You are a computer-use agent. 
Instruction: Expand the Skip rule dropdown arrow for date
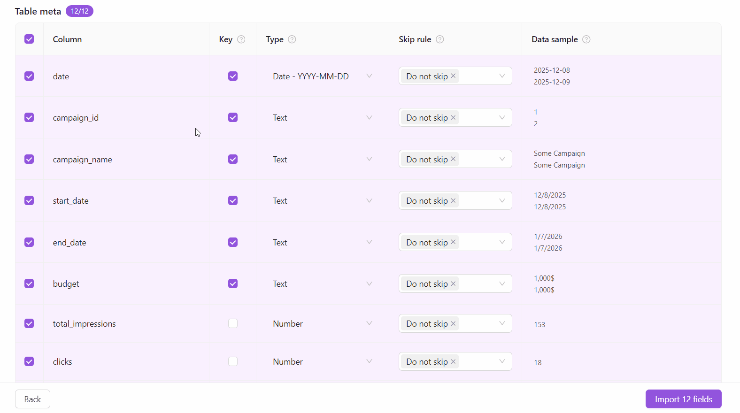(x=502, y=76)
